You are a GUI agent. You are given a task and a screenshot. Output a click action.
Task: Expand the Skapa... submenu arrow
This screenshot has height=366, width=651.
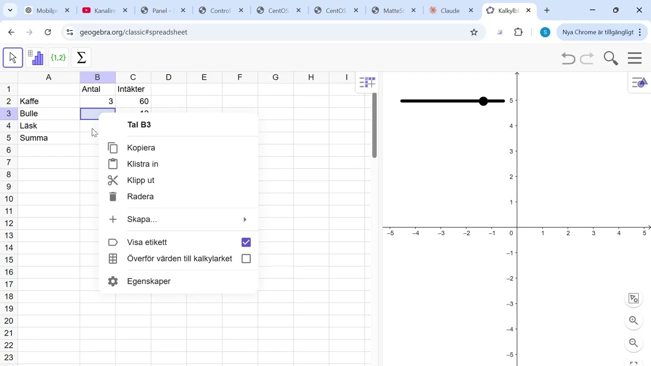(x=245, y=220)
